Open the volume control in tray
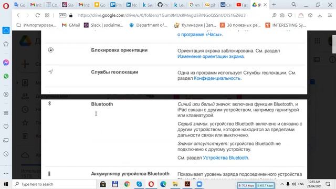Viewport: 336px width, 189px height. 294,184
